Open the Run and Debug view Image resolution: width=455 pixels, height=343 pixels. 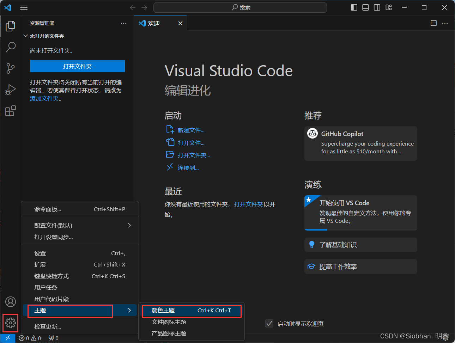point(11,90)
